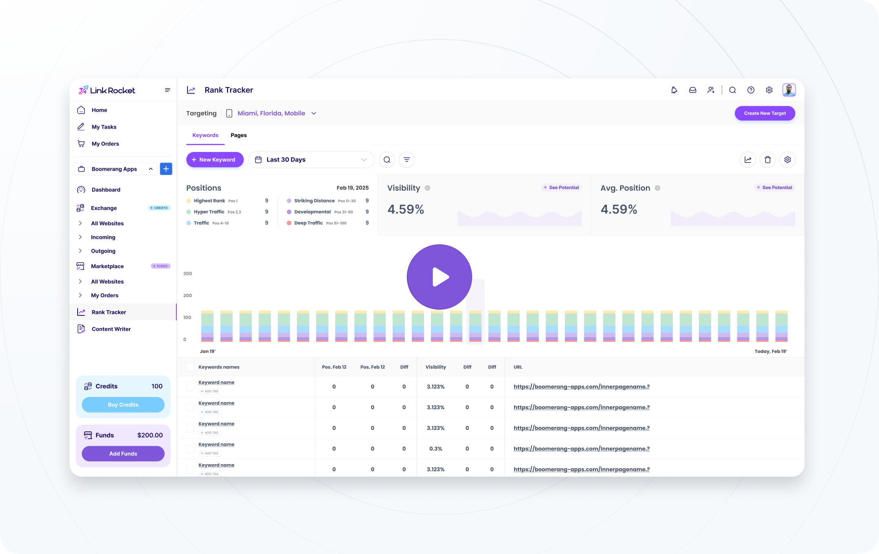Viewport: 879px width, 554px height.
Task: Open the help question mark icon
Action: [x=751, y=90]
